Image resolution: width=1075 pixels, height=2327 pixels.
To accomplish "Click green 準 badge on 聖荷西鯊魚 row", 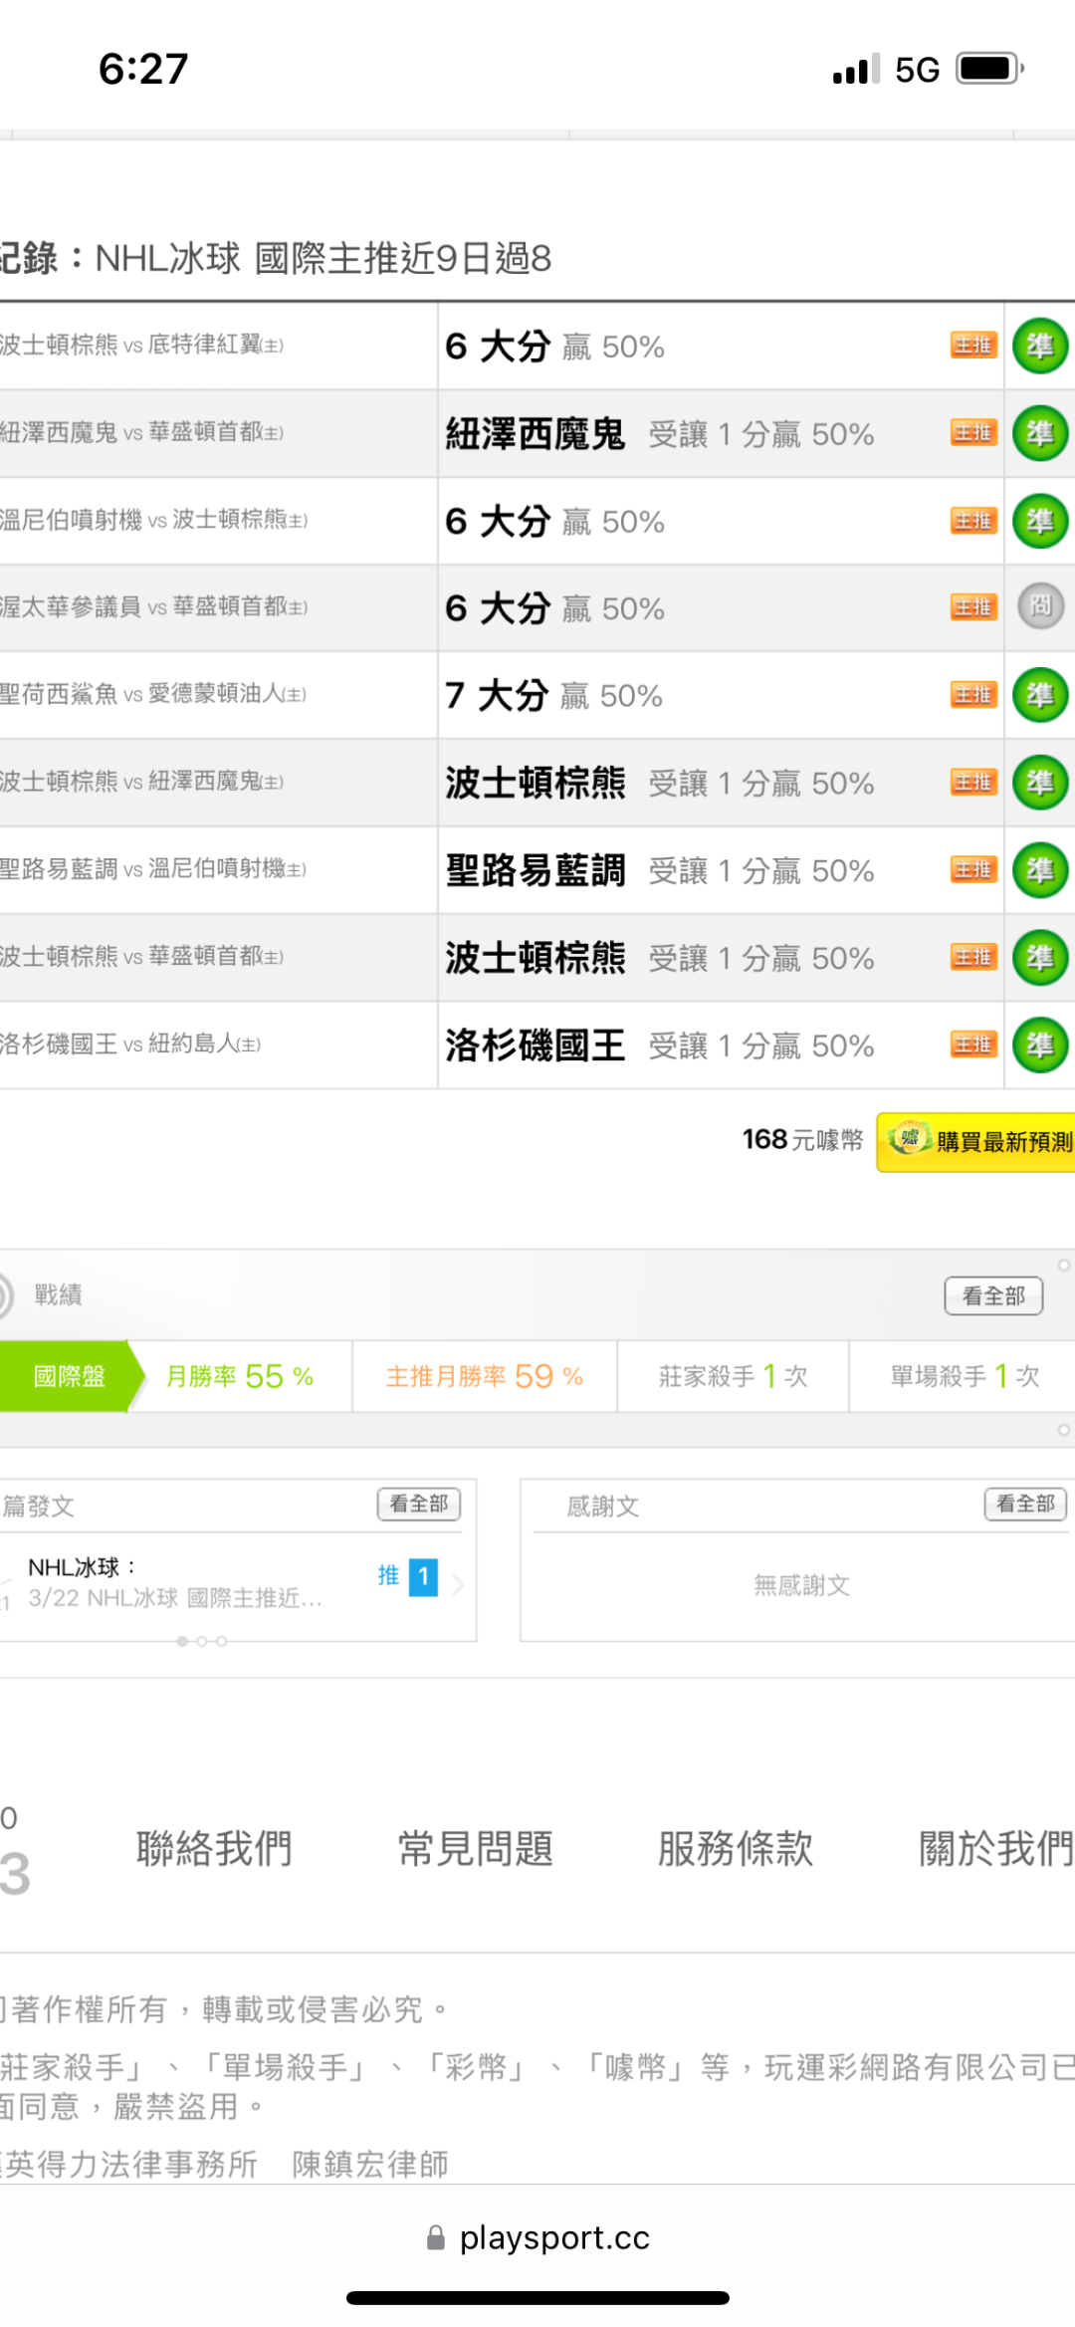I will point(1039,695).
